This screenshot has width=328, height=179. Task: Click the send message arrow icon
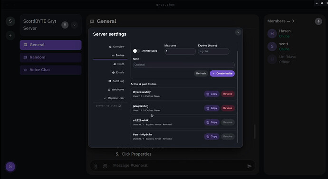250,166
